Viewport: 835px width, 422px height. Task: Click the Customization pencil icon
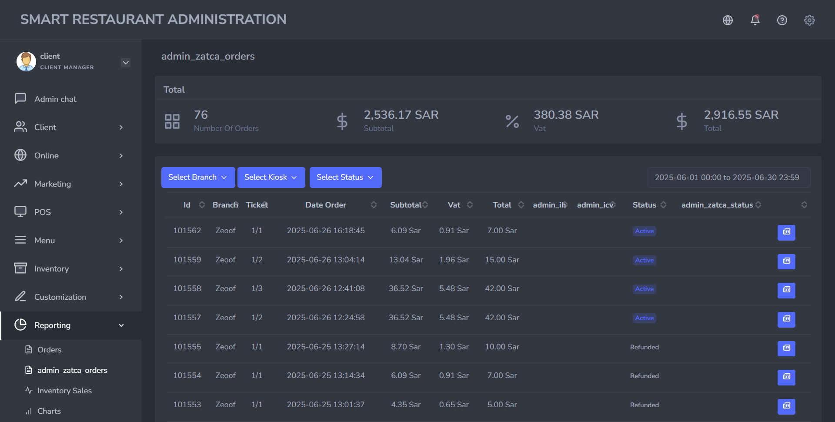click(20, 296)
